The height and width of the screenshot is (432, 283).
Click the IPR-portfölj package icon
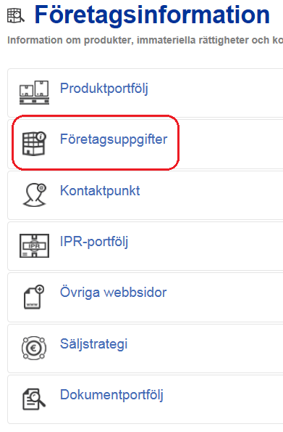click(x=34, y=245)
